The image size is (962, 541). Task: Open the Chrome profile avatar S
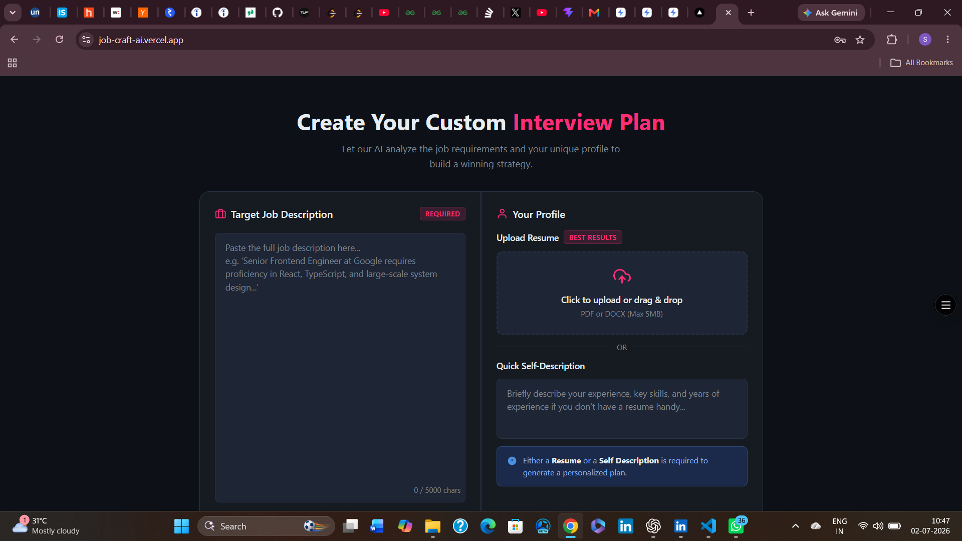925,40
